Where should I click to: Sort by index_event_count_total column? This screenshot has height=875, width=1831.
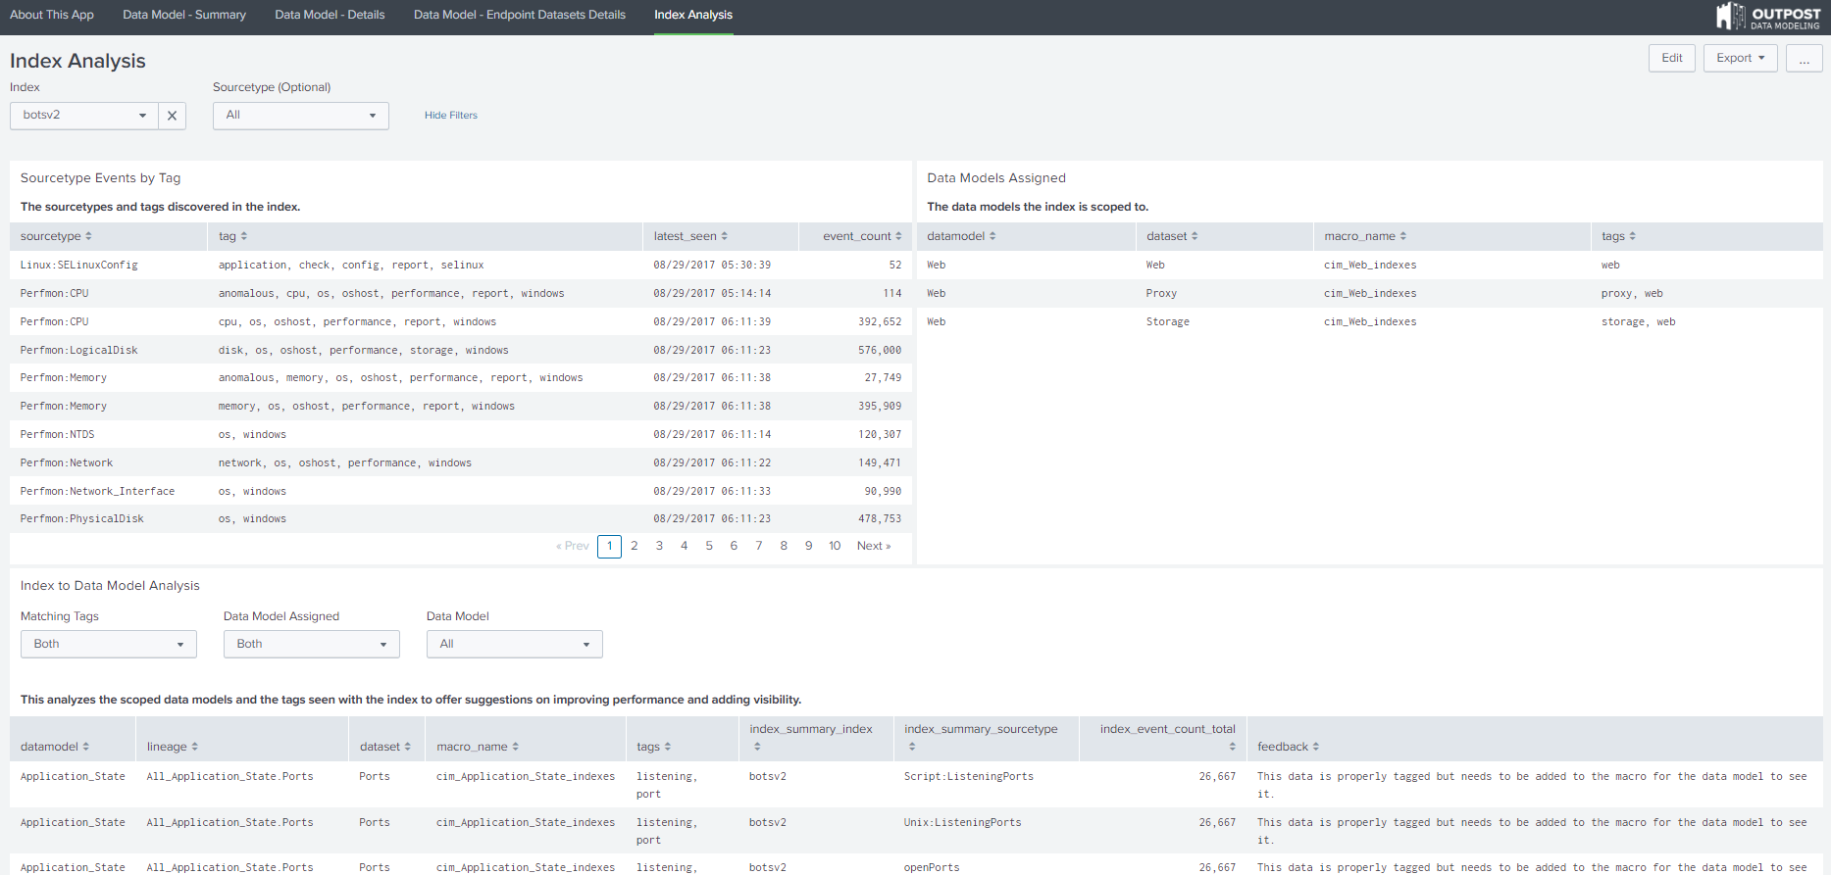coord(1167,738)
